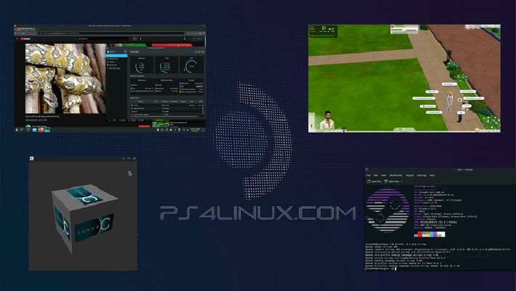
Task: Click the active Sim portrait in the game
Action: point(327,120)
